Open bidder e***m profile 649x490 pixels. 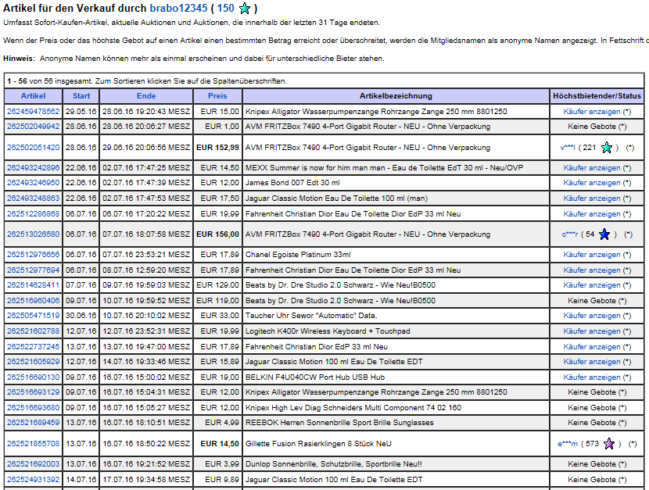point(568,444)
